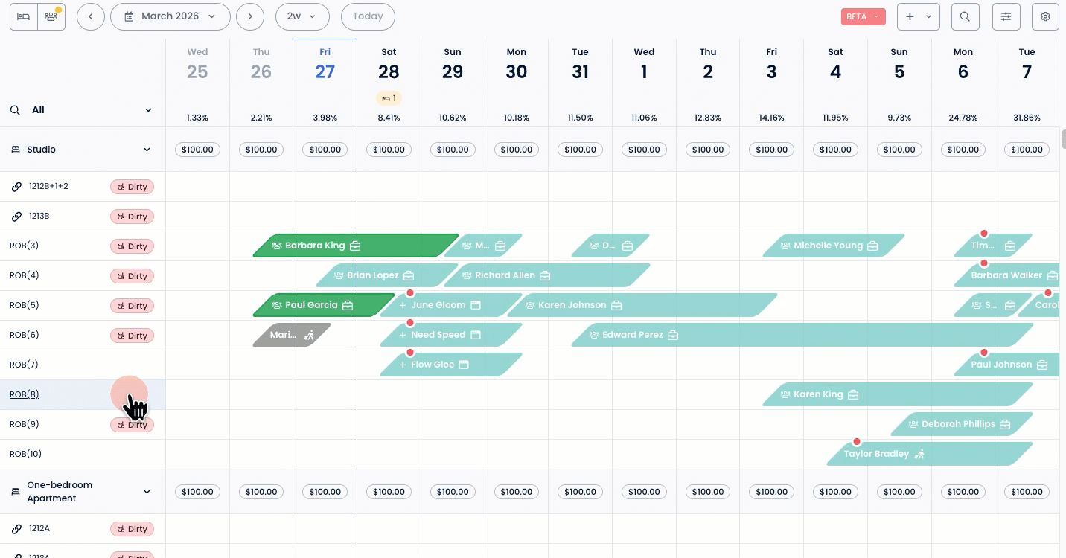Open the 2w range dropdown

[301, 16]
